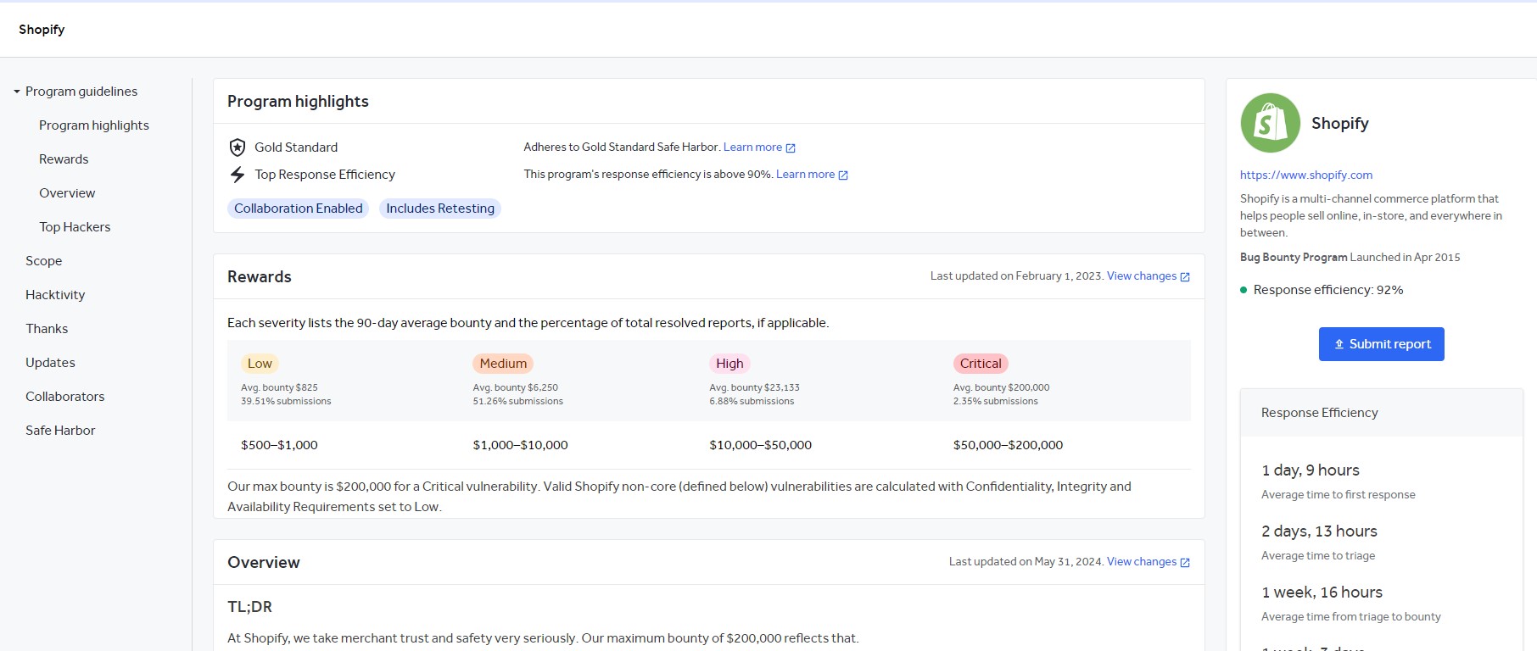This screenshot has width=1537, height=651.
Task: Click Average time from triage to bounty label
Action: (1350, 617)
